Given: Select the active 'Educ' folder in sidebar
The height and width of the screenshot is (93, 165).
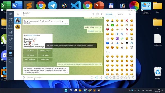Looking at the screenshot, I should [x=10, y=53].
